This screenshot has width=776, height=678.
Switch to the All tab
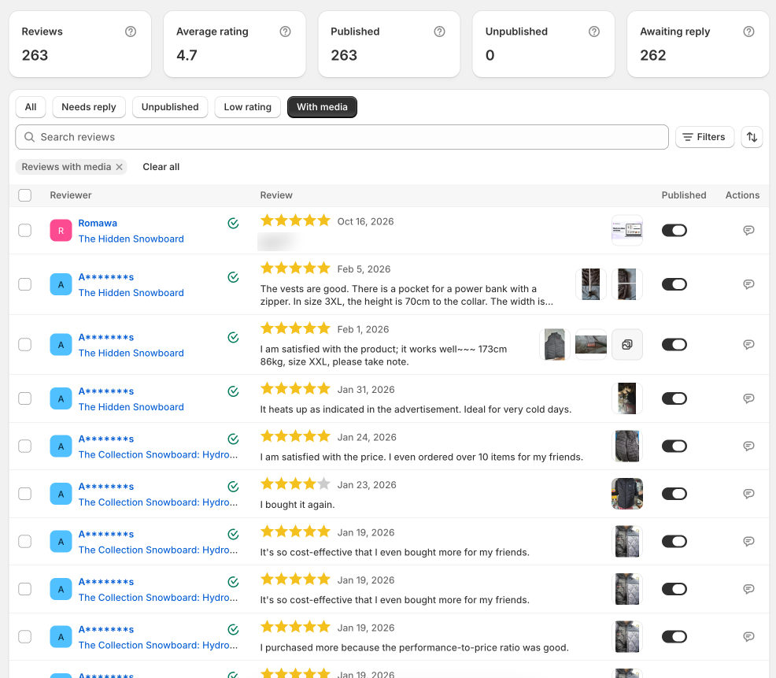click(31, 107)
